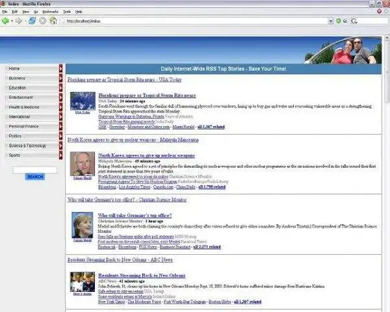Open the link ending in Christian Science Monitor
Screen dimensions: 390x312
point(127,200)
